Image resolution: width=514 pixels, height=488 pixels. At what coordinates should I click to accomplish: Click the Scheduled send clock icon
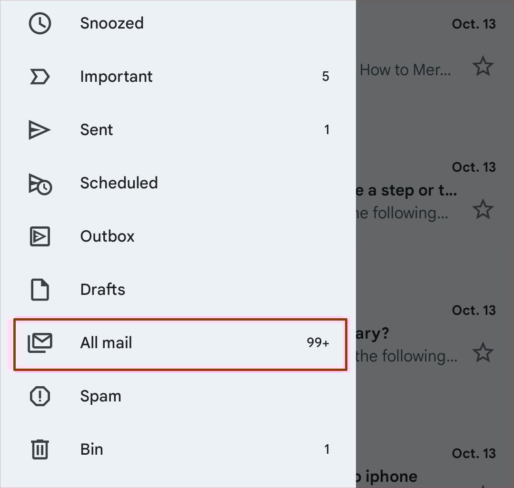click(40, 184)
